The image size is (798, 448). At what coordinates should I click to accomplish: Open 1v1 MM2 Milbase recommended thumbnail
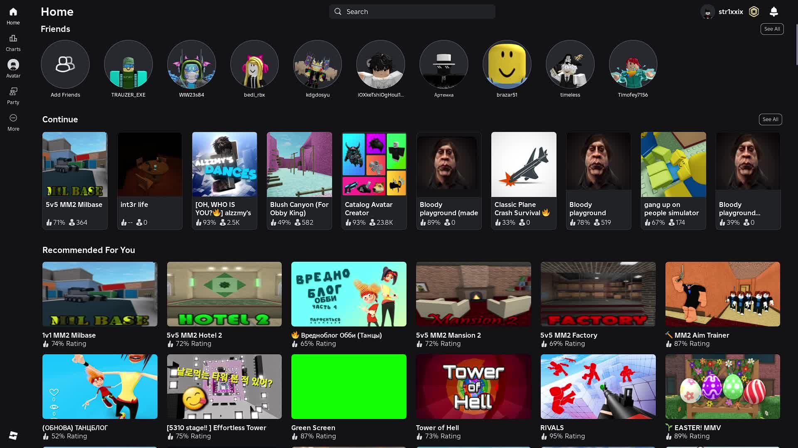click(x=100, y=294)
